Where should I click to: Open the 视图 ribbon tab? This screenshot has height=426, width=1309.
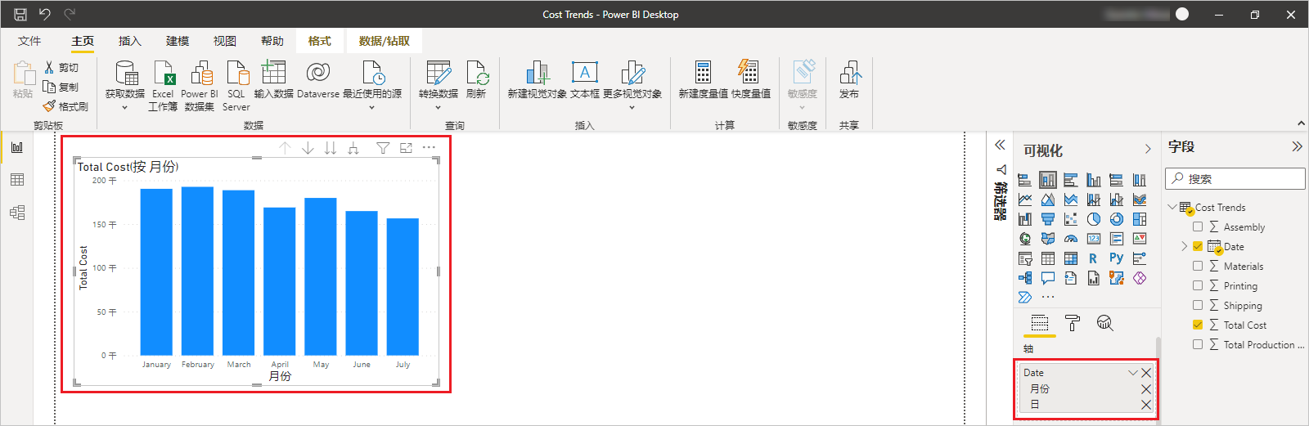coord(225,41)
